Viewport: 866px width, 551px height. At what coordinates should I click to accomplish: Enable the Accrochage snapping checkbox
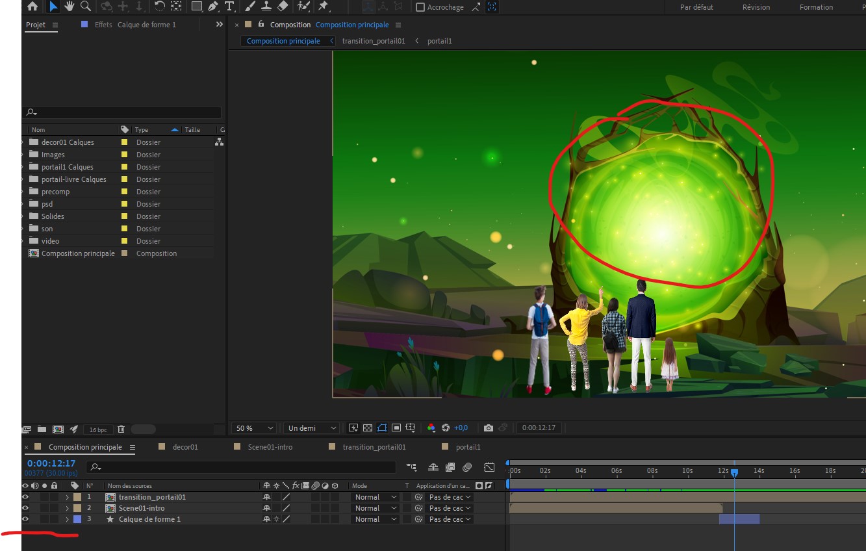[420, 7]
